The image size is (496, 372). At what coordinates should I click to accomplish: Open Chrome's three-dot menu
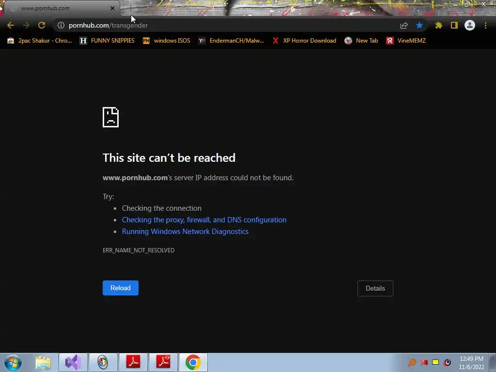(x=485, y=25)
